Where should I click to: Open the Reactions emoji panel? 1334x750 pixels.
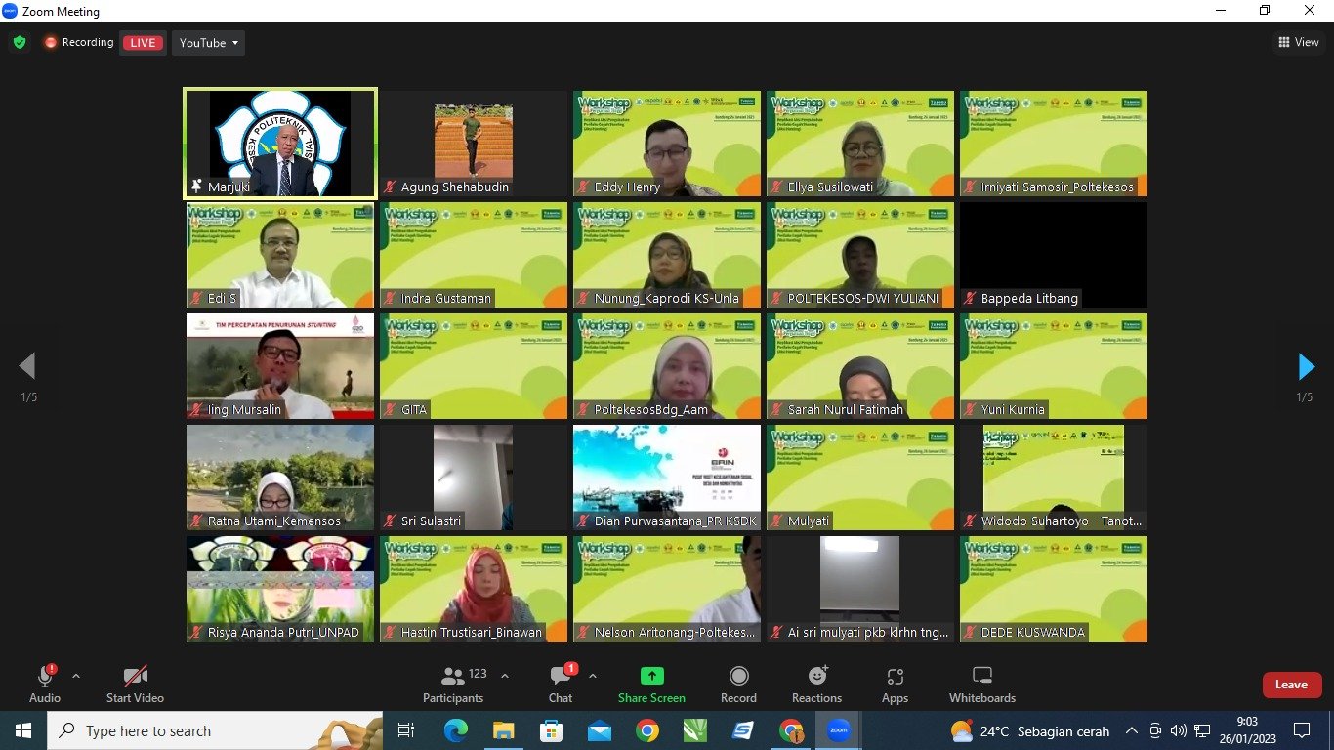pyautogui.click(x=816, y=684)
